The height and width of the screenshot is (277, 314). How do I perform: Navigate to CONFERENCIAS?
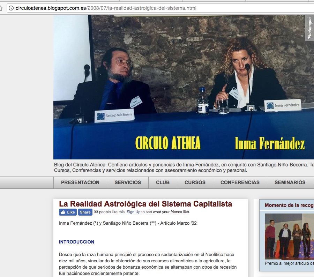coord(240,182)
